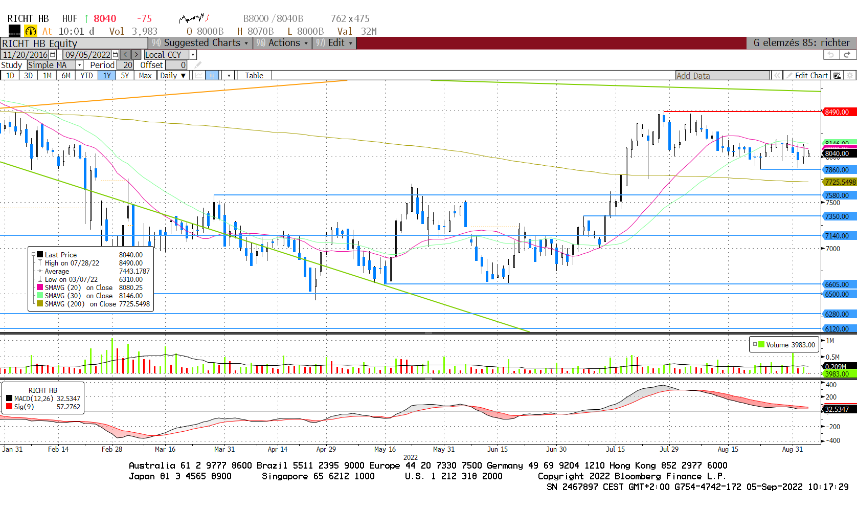
Task: Click the SMAVG (200) olive legend swatch
Action: click(x=40, y=303)
